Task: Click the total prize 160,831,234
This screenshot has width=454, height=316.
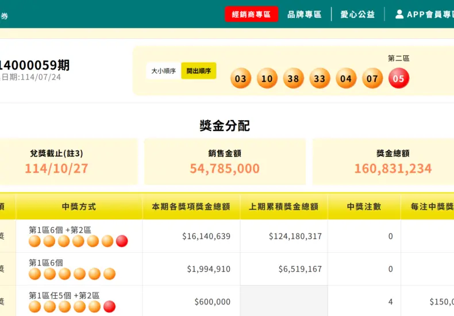Action: coord(393,169)
